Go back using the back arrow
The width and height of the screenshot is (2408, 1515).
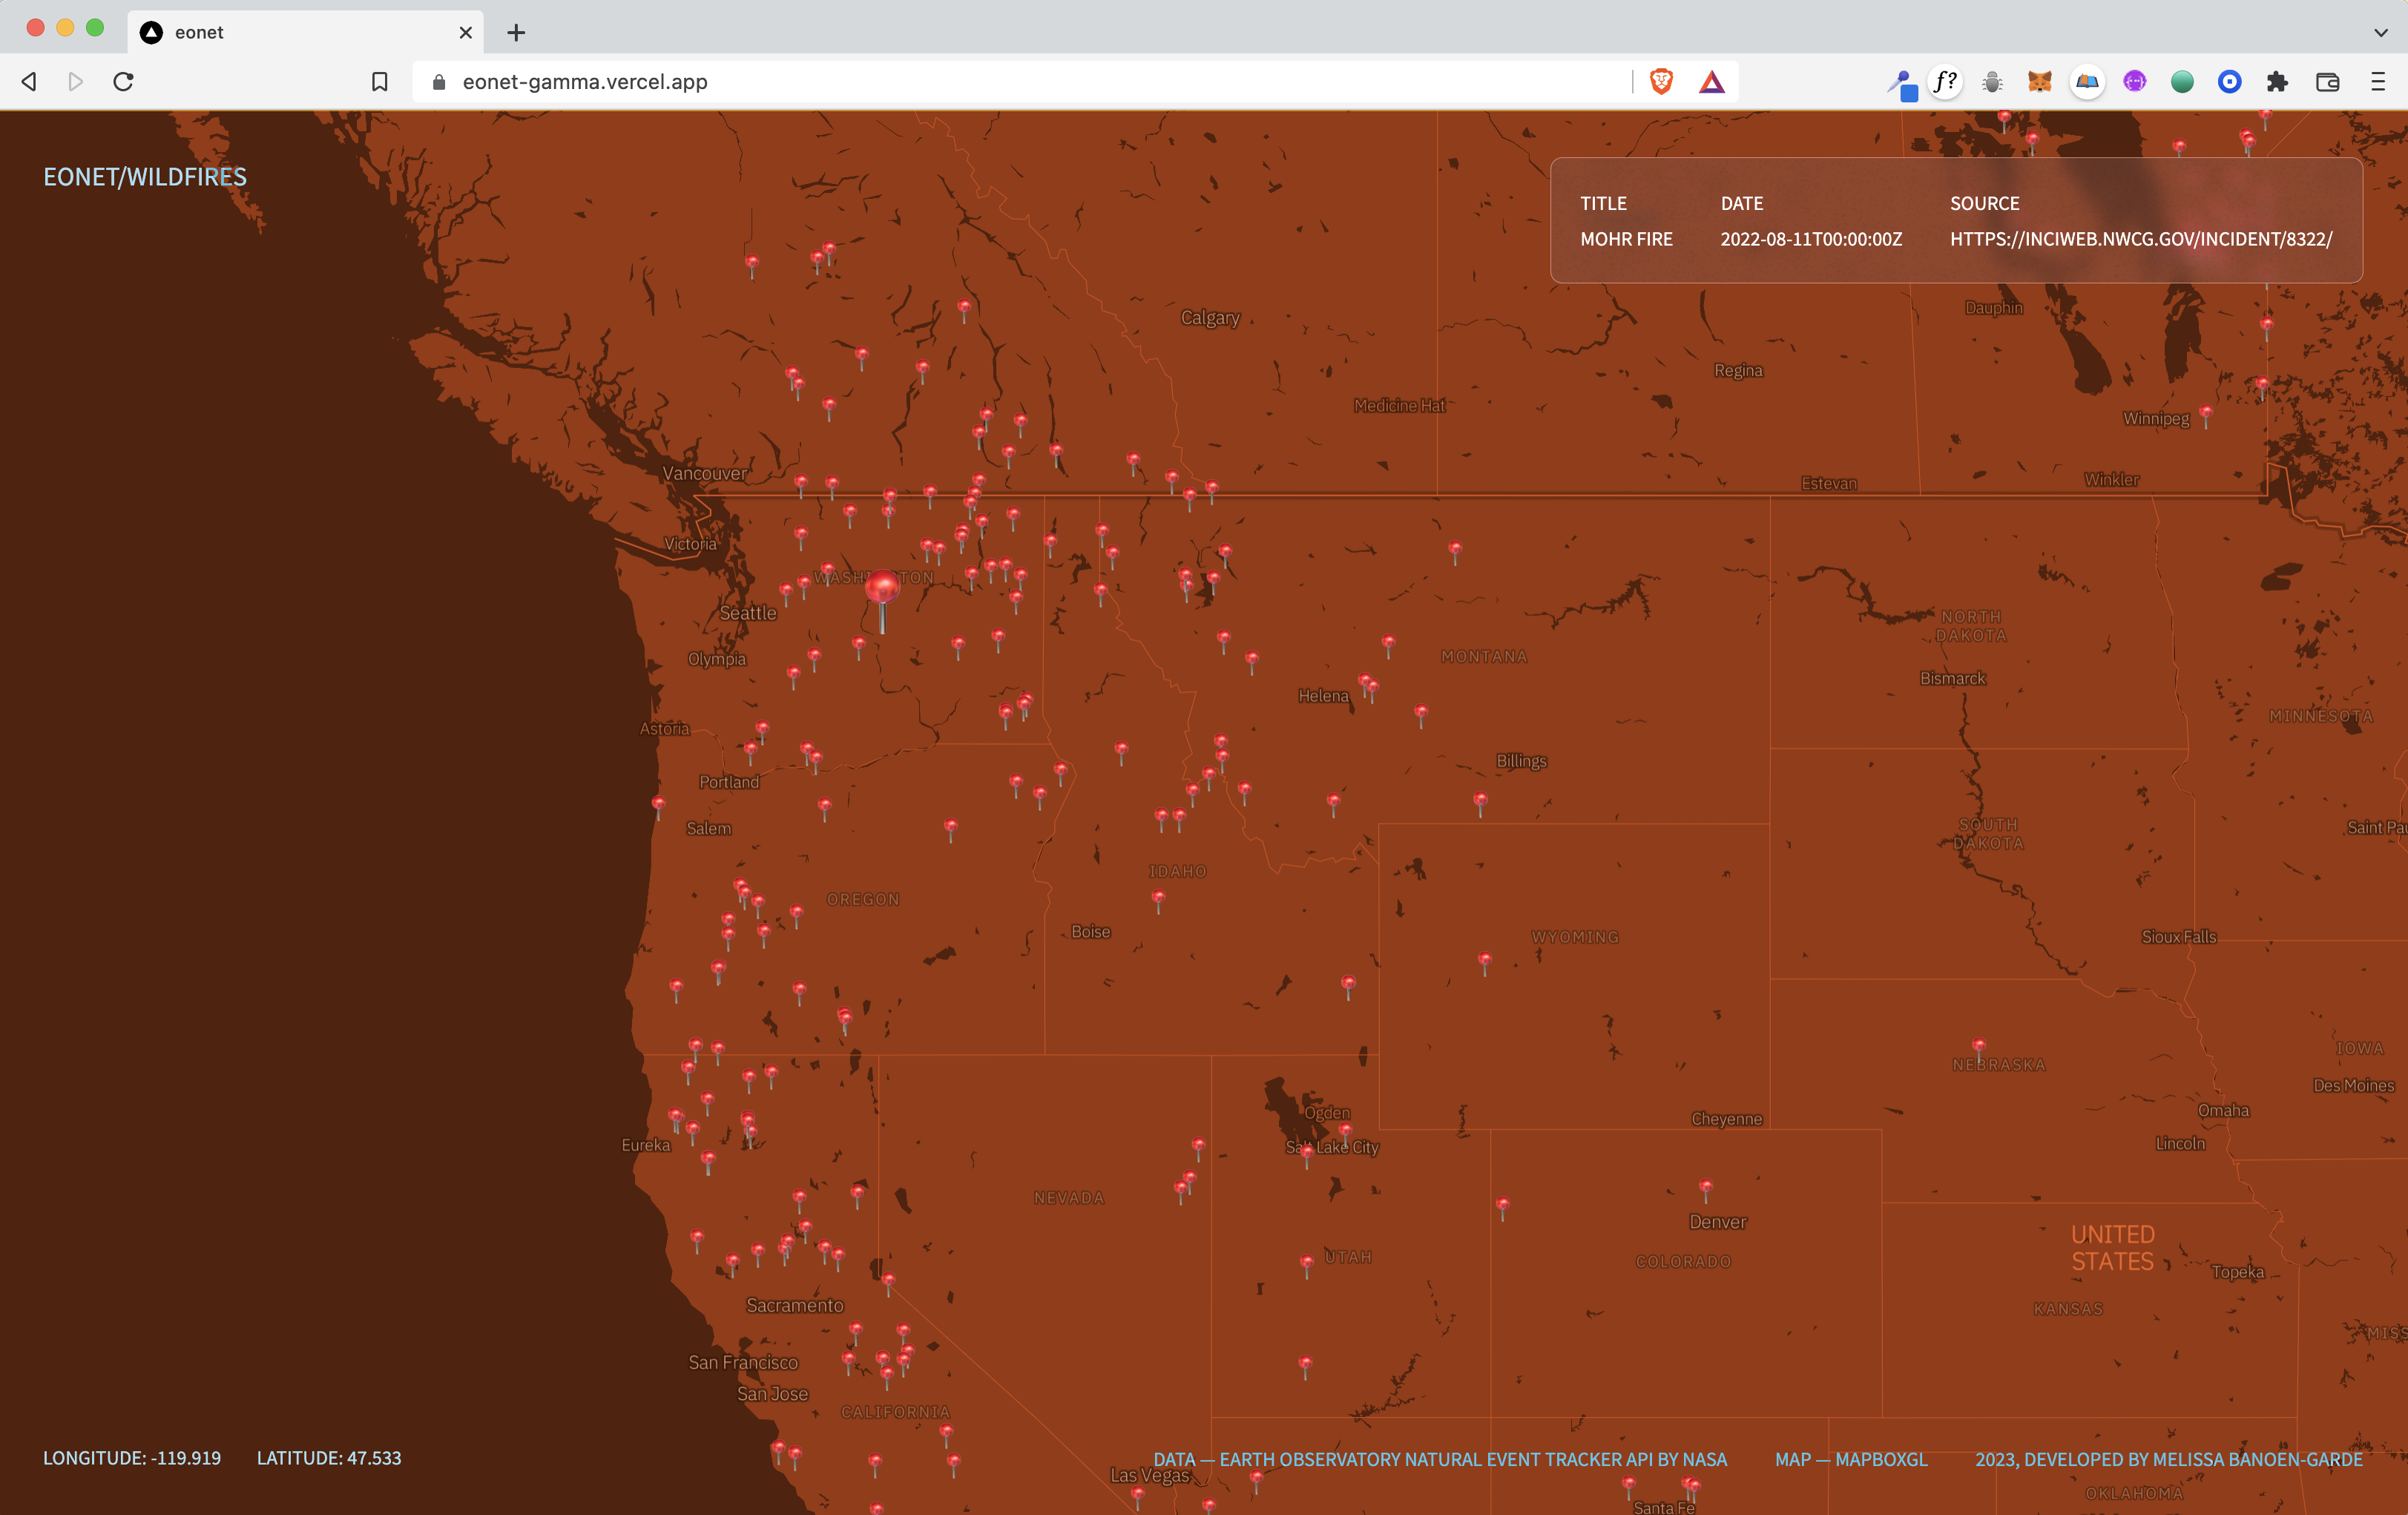click(30, 82)
